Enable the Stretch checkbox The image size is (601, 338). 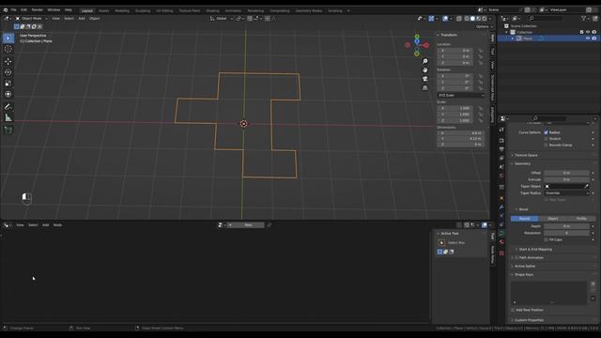(546, 139)
